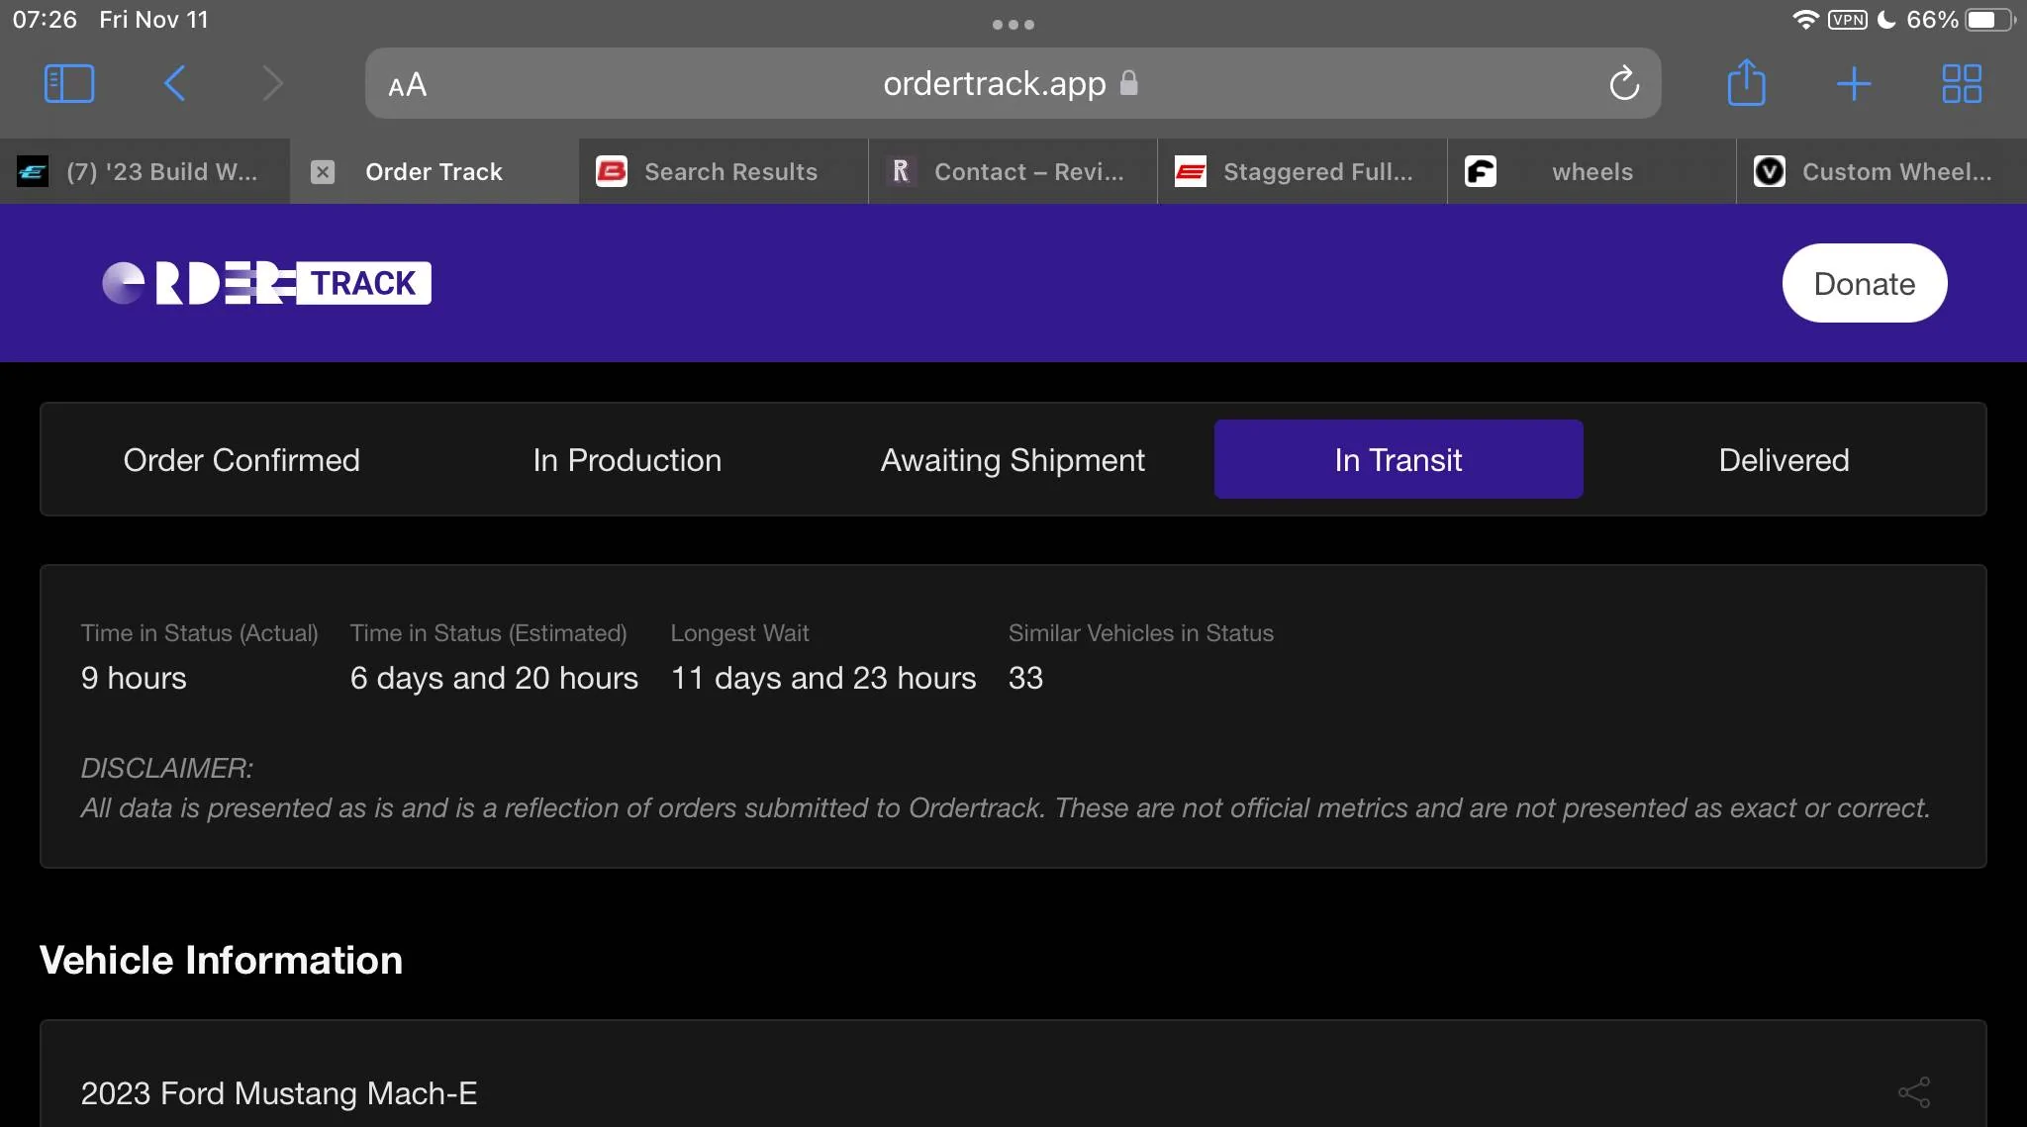This screenshot has height=1127, width=2027.
Task: Tap the Wi-Fi status icon
Action: (x=1805, y=20)
